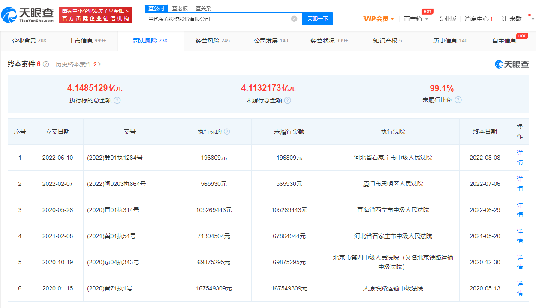Click court 河北省石家庄市中级人民法院 in row 1
The height and width of the screenshot is (308, 536).
393,158
